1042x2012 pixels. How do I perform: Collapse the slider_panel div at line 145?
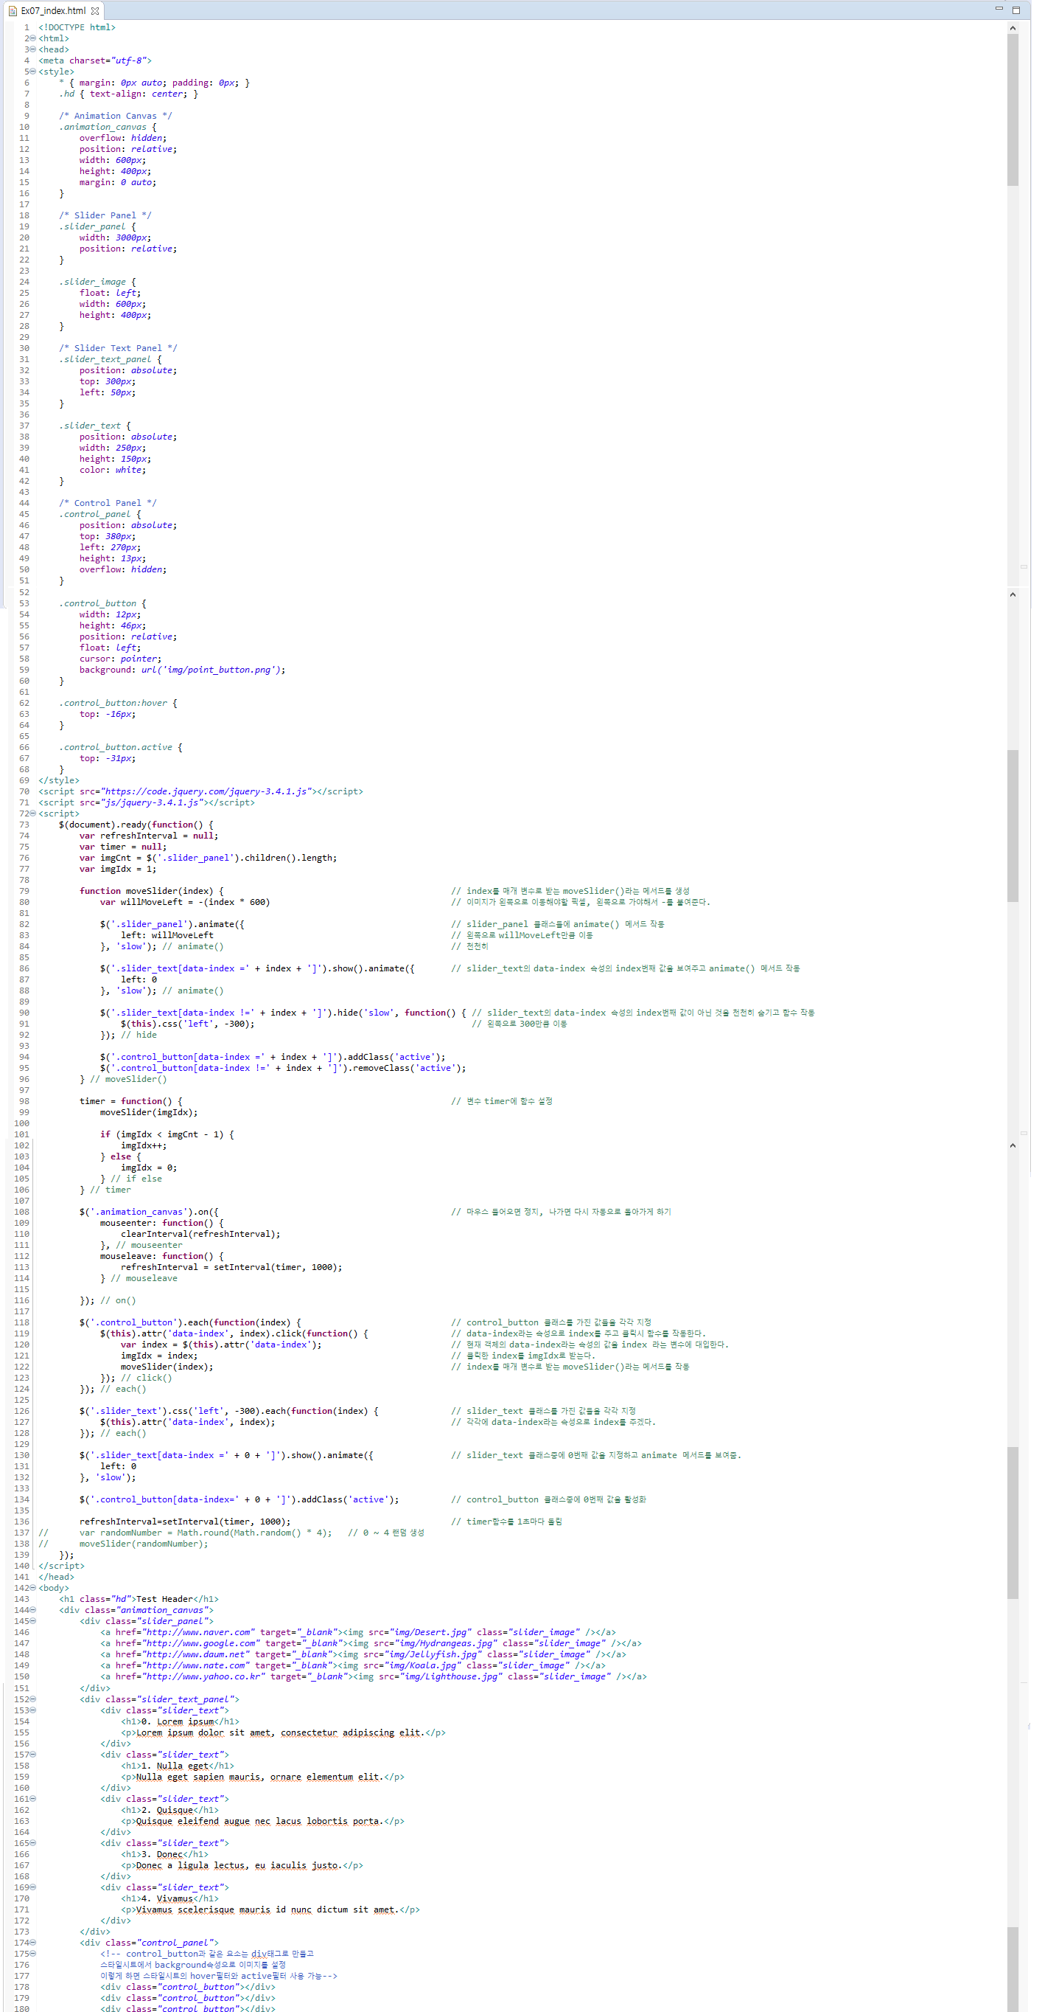[x=32, y=1620]
